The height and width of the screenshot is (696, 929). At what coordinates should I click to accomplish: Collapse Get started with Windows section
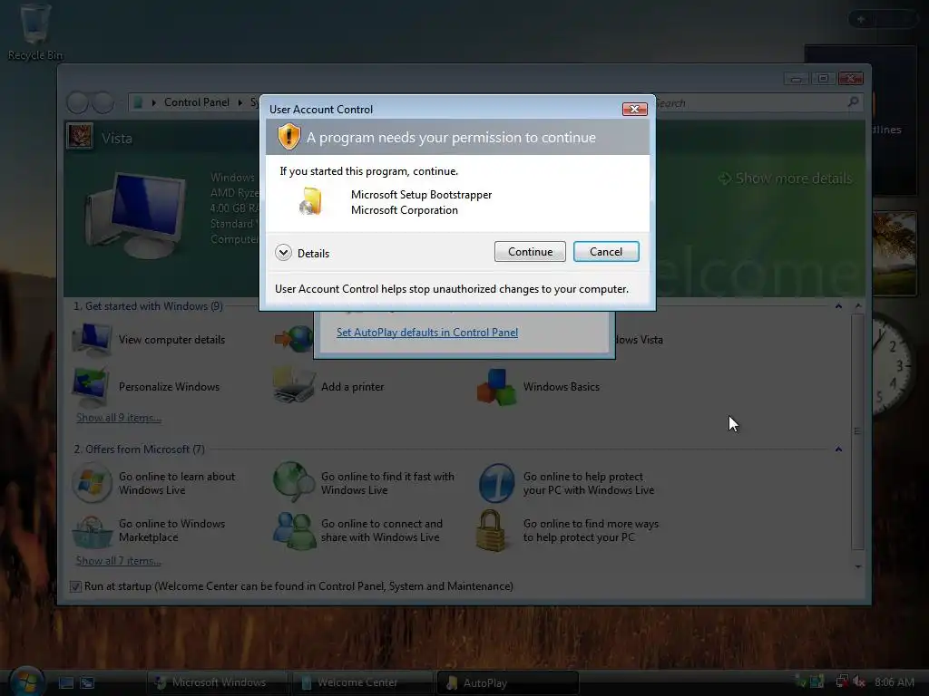point(838,306)
